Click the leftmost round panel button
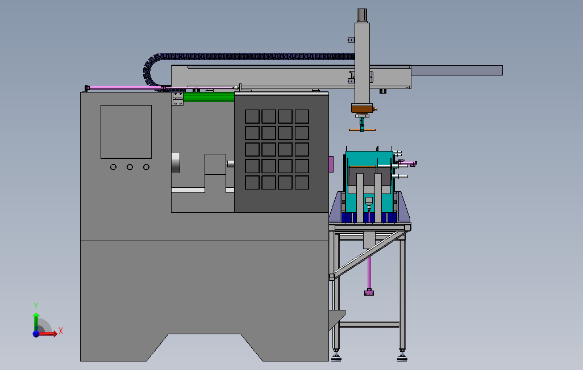 click(113, 166)
